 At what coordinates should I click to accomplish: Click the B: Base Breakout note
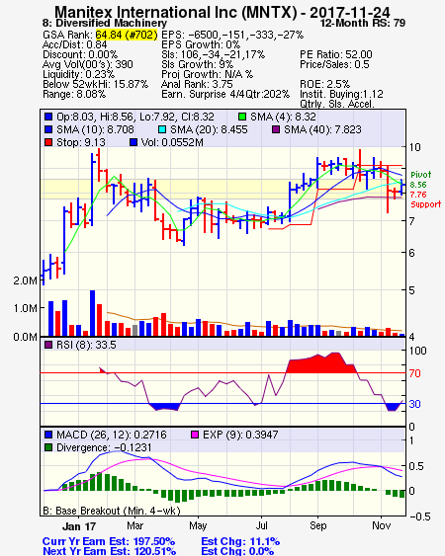tap(112, 511)
